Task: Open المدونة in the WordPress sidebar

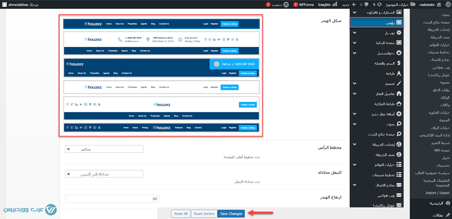Action: point(444,120)
